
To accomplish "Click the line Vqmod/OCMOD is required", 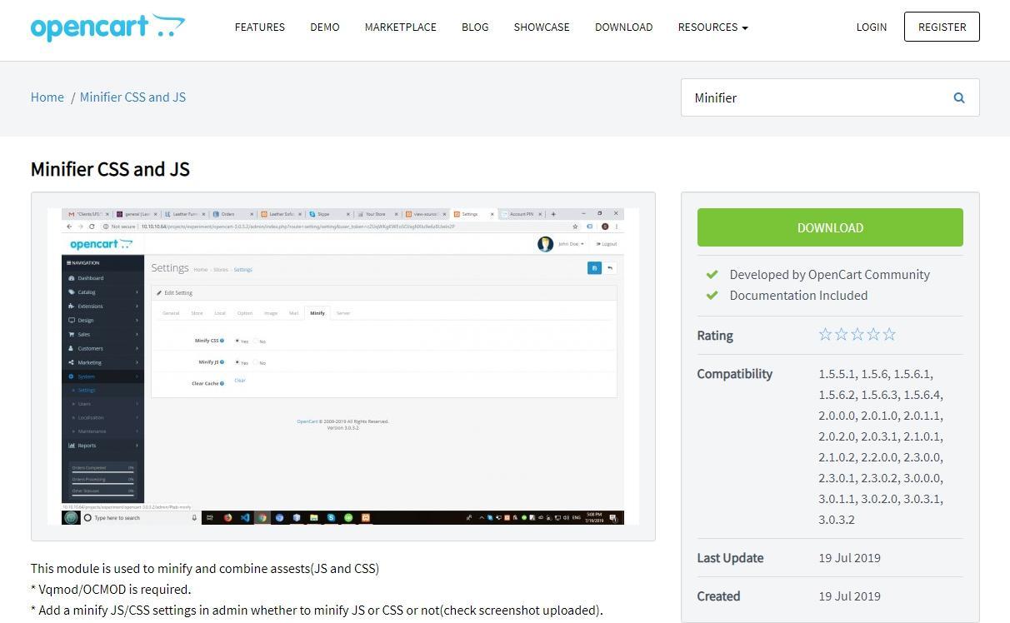I will [x=111, y=589].
